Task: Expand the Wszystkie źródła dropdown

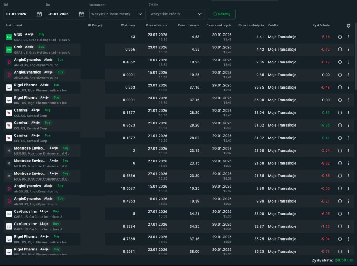Action: pos(176,14)
